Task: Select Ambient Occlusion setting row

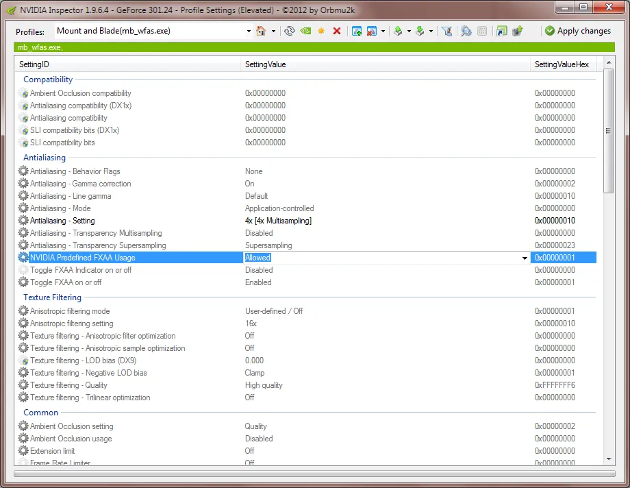Action: (307, 426)
